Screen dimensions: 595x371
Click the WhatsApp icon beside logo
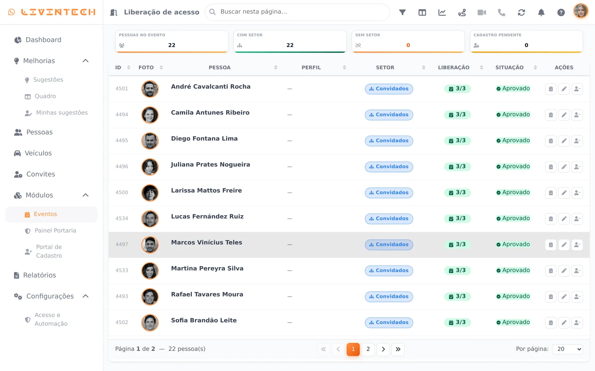[12, 12]
